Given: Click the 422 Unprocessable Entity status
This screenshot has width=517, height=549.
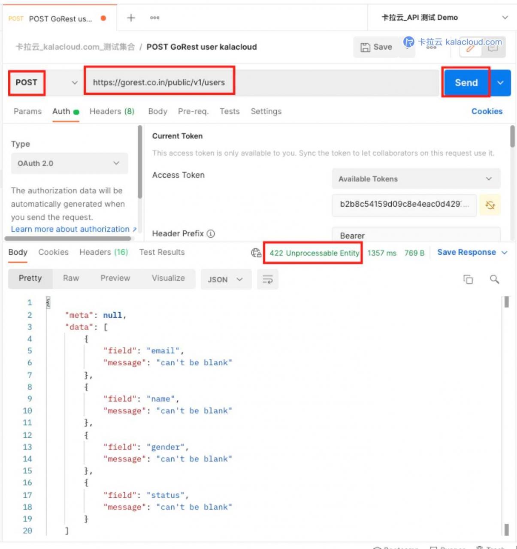Looking at the screenshot, I should click(x=314, y=253).
